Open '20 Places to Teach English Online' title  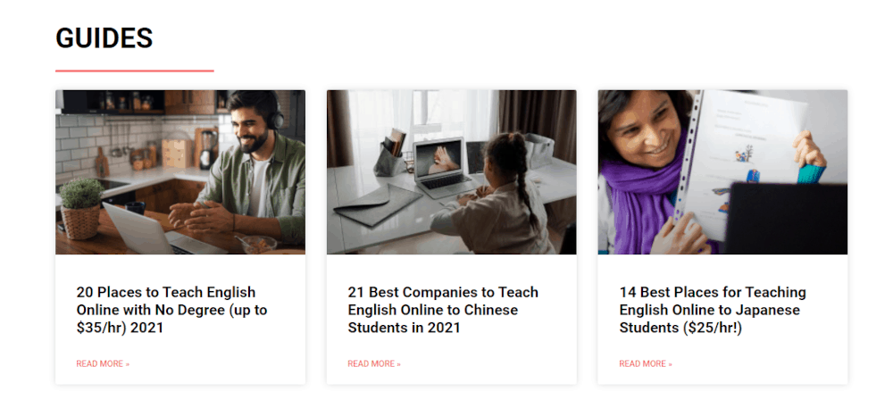(x=172, y=310)
